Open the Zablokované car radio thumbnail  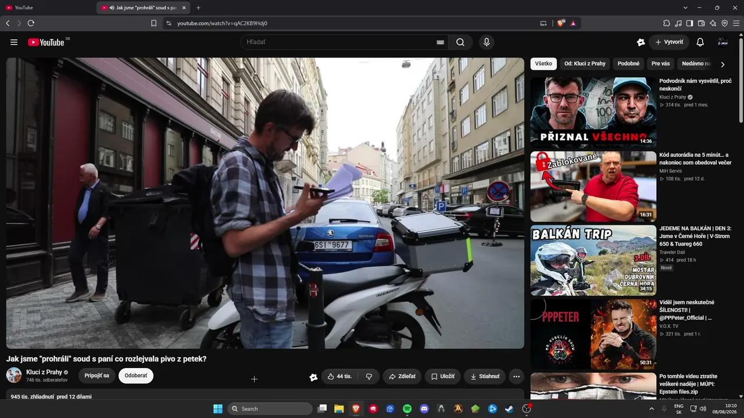click(593, 187)
